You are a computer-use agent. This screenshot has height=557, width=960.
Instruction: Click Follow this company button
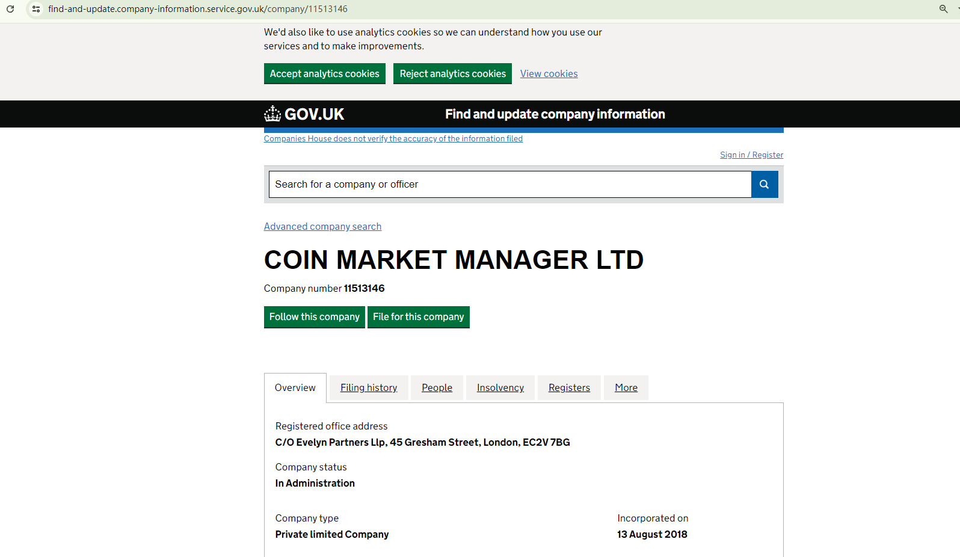(315, 317)
